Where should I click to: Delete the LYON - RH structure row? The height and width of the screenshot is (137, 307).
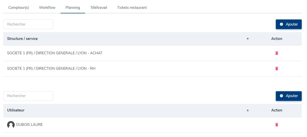pos(277,68)
